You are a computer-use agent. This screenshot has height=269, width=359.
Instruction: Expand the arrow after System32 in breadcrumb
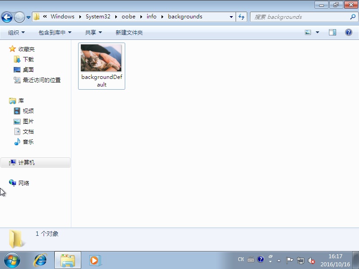(x=116, y=17)
